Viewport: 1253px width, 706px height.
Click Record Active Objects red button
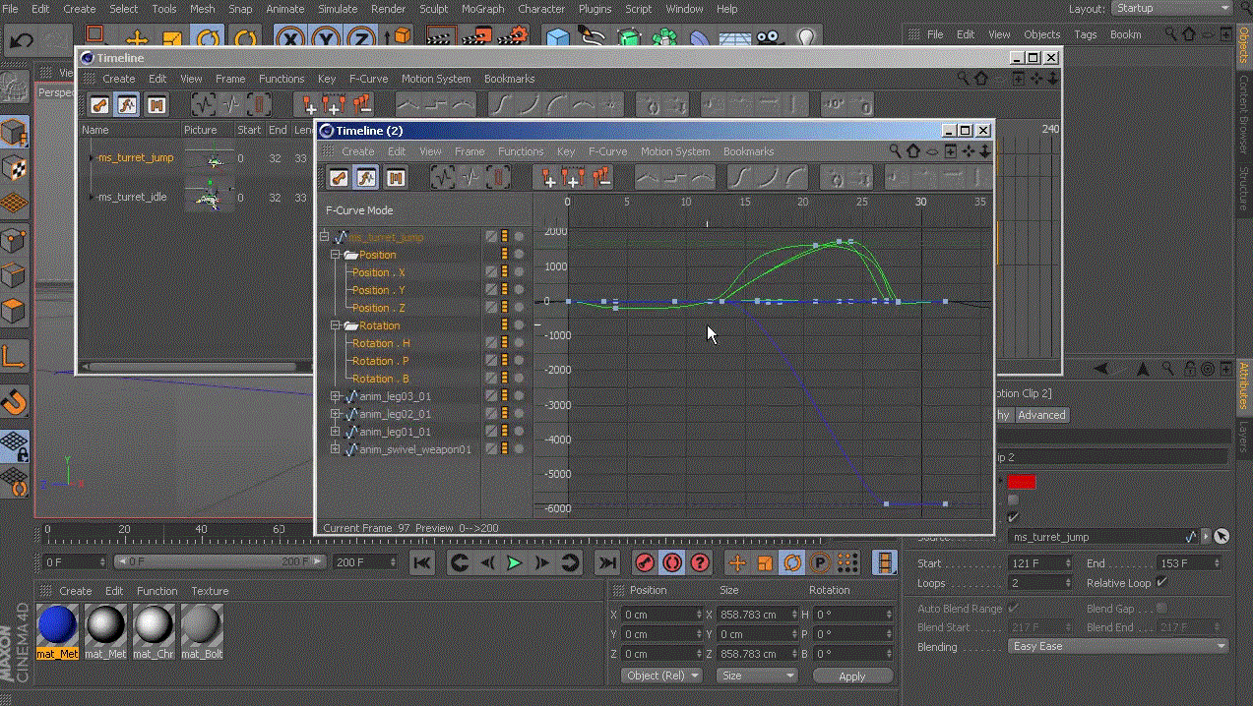645,562
